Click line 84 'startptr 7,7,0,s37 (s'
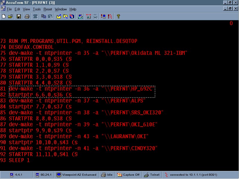The image size is (239, 179). coord(40,107)
